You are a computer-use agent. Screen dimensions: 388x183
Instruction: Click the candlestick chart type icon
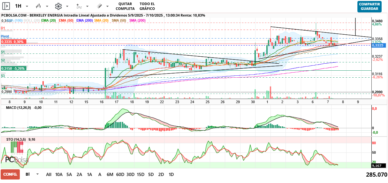[x=38, y=6]
